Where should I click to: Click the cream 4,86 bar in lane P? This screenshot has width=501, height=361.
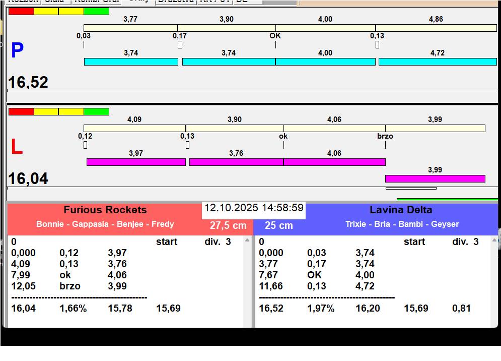[436, 28]
